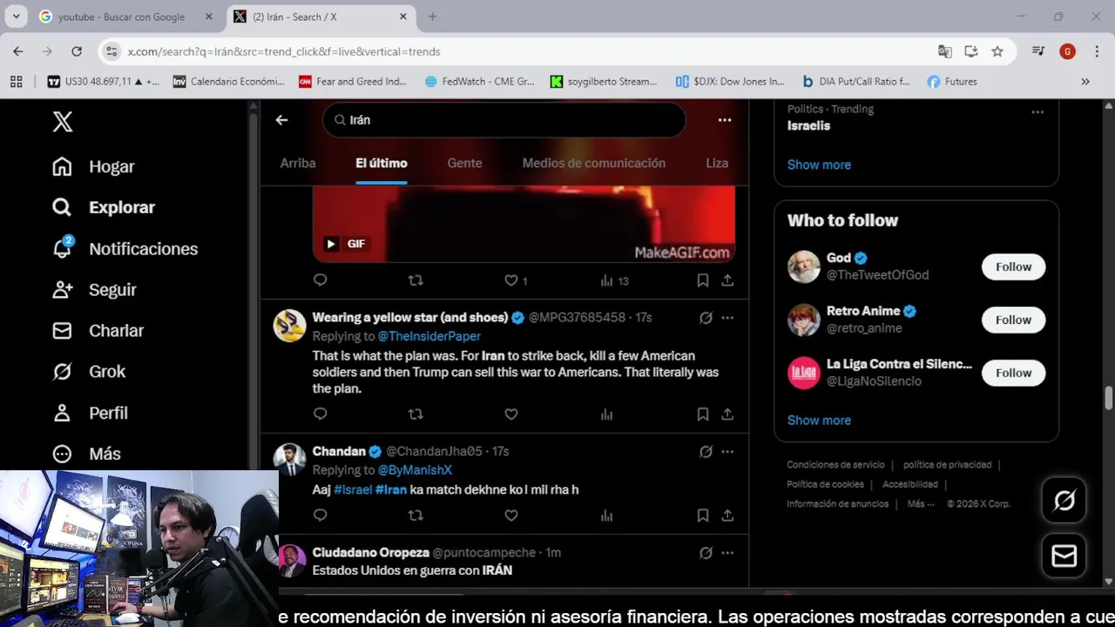Bookmark Chandan's post
Viewport: 1115px width, 627px height.
(x=702, y=516)
